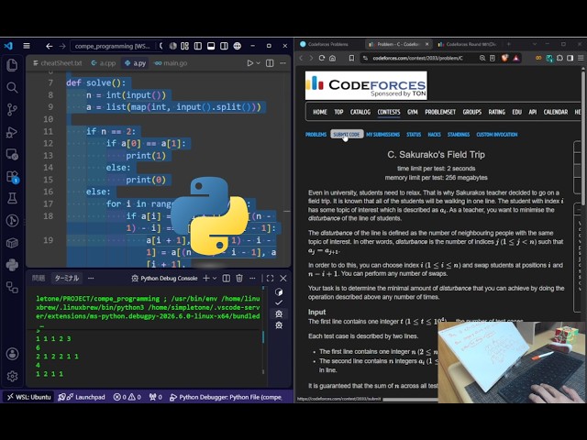Screen dimensions: 587x440
Task: Open the Brave Shields lion icon
Action: [x=505, y=58]
